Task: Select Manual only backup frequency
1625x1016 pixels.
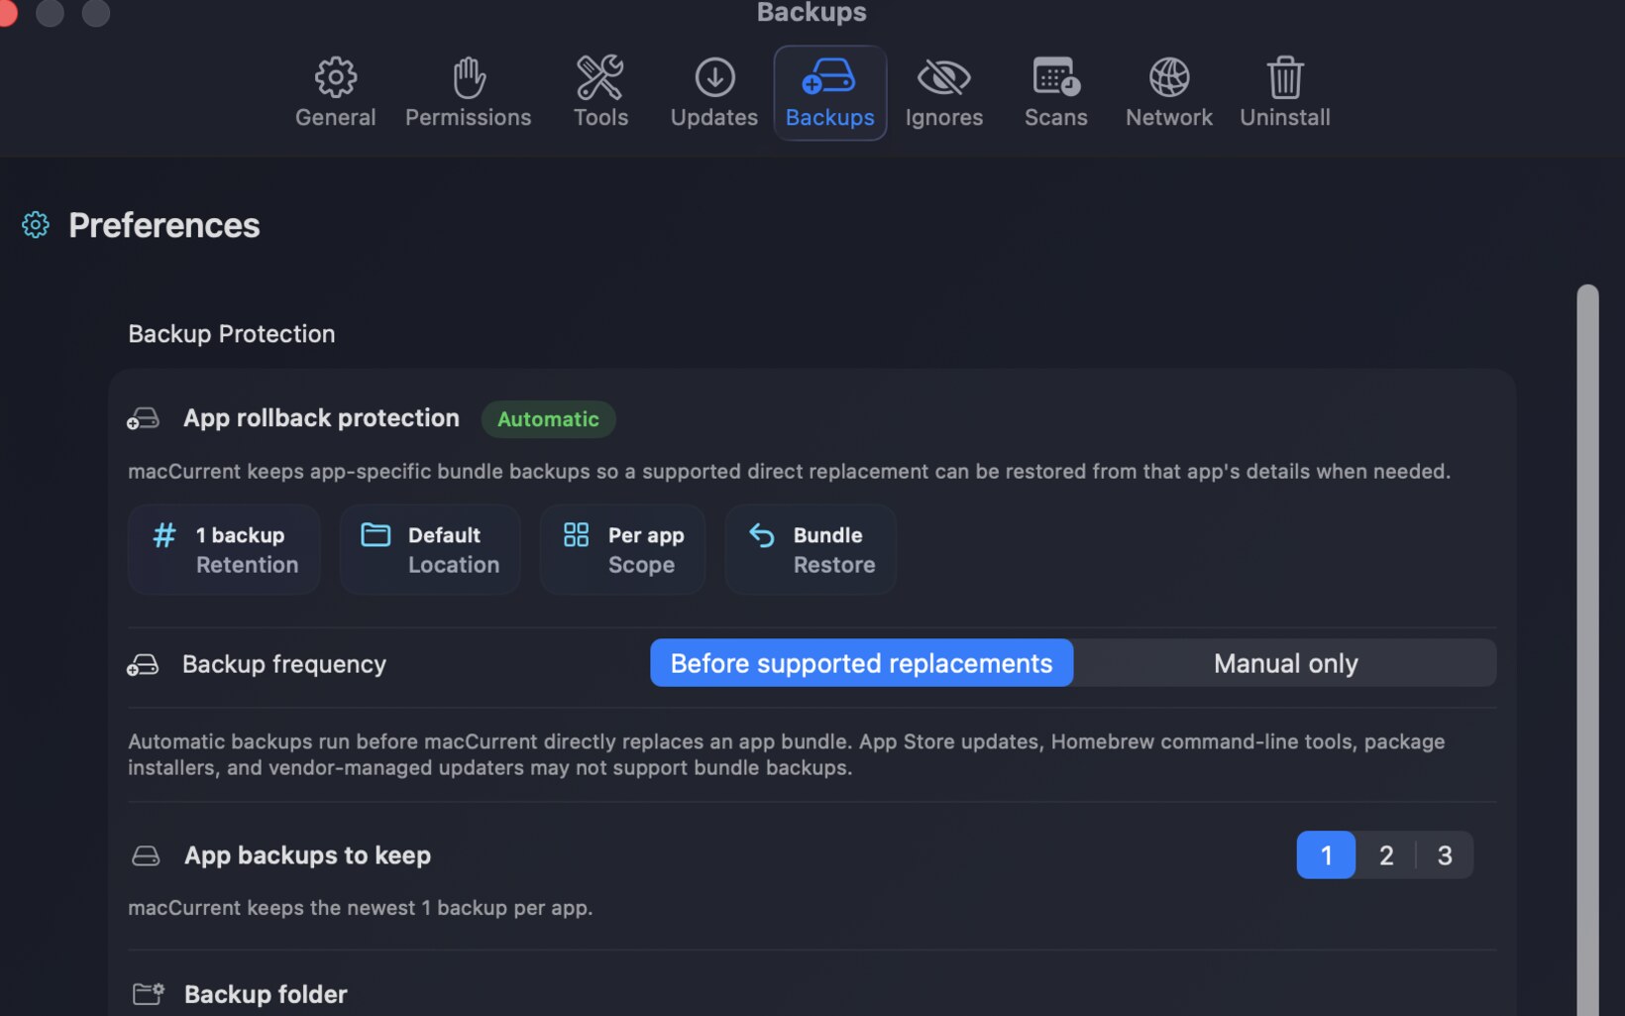Action: tap(1285, 663)
